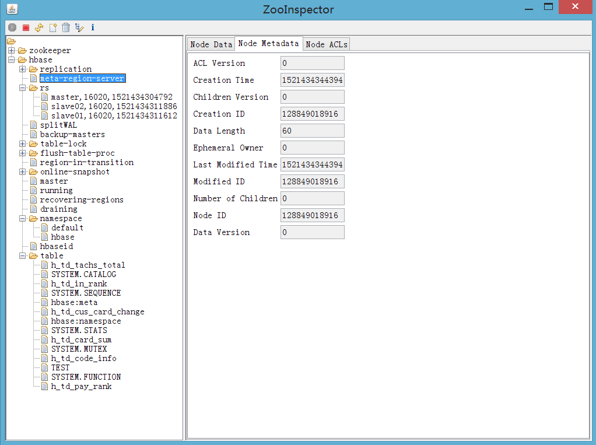Collapse the namespace tree node

tap(22, 219)
